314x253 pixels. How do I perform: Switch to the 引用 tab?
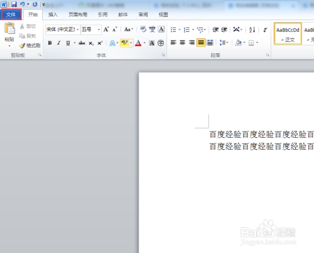coord(103,14)
